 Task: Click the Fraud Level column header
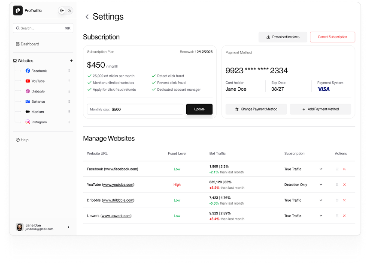[x=177, y=153]
